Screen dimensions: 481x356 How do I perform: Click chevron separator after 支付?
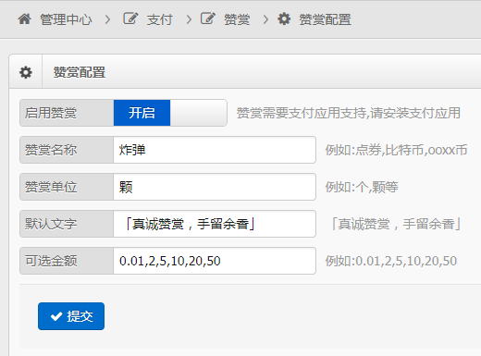click(189, 19)
